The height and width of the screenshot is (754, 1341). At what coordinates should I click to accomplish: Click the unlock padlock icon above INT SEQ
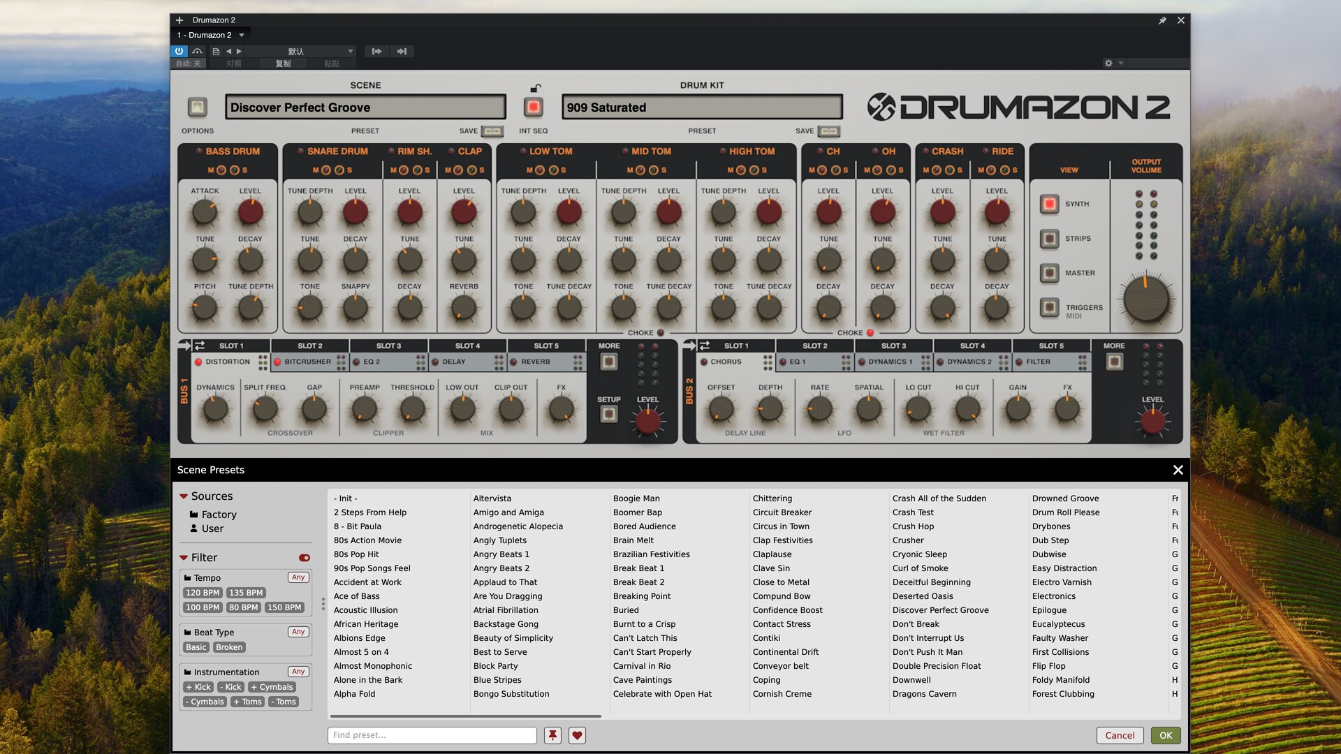pyautogui.click(x=535, y=88)
